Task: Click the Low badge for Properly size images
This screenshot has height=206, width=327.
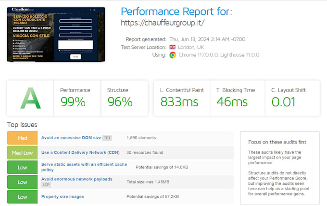Action: coord(22,196)
